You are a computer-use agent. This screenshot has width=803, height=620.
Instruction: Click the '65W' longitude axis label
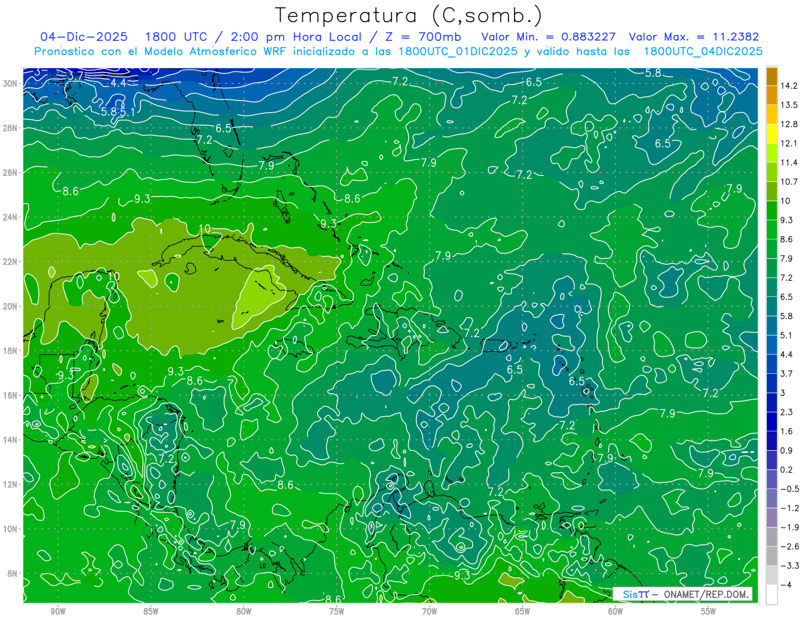pyautogui.click(x=523, y=611)
